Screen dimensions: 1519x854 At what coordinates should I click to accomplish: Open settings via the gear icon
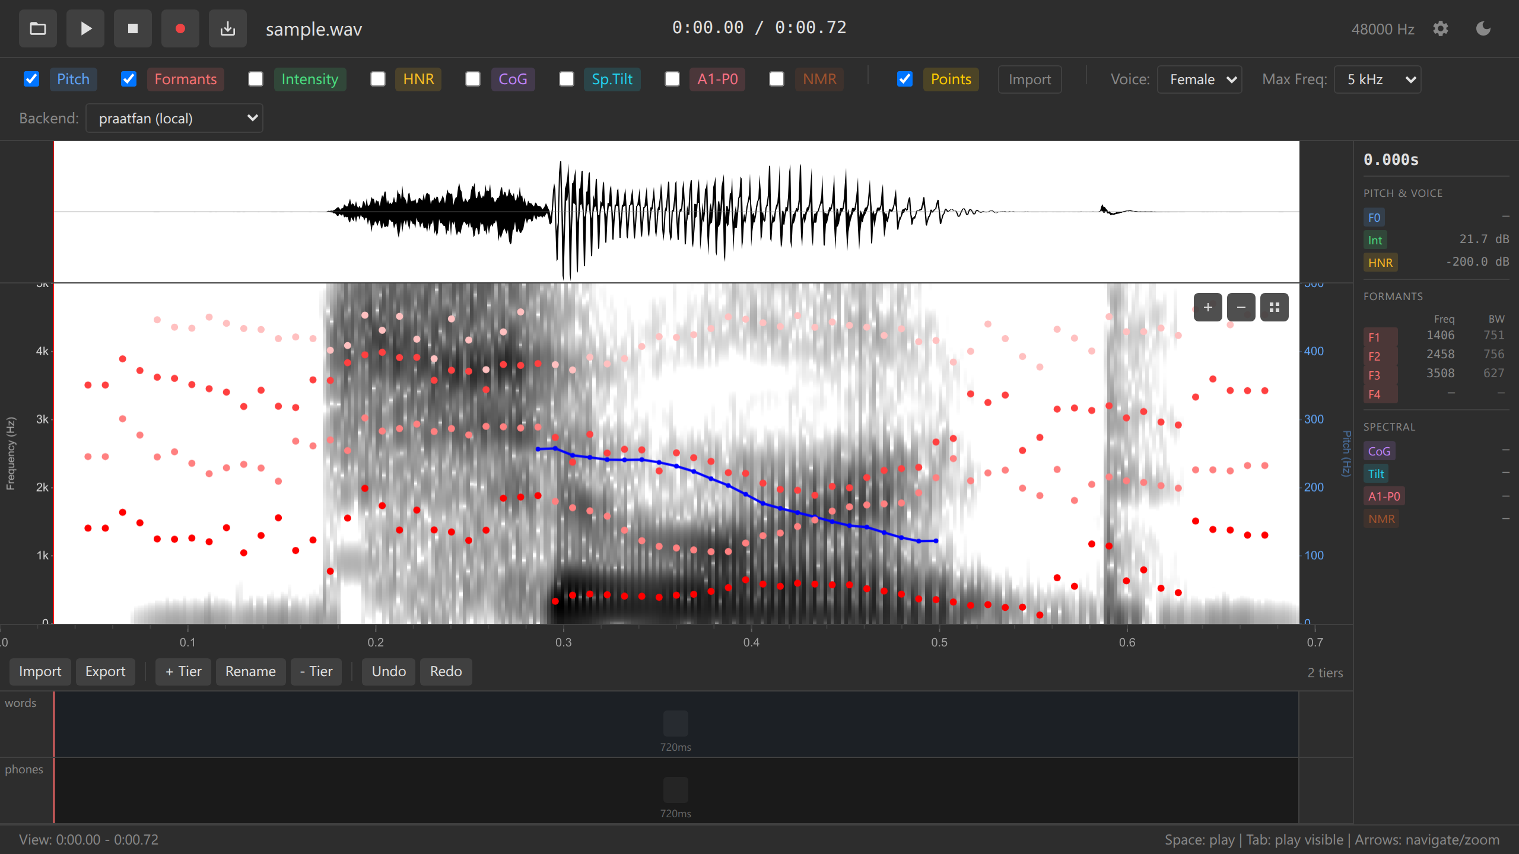point(1441,28)
